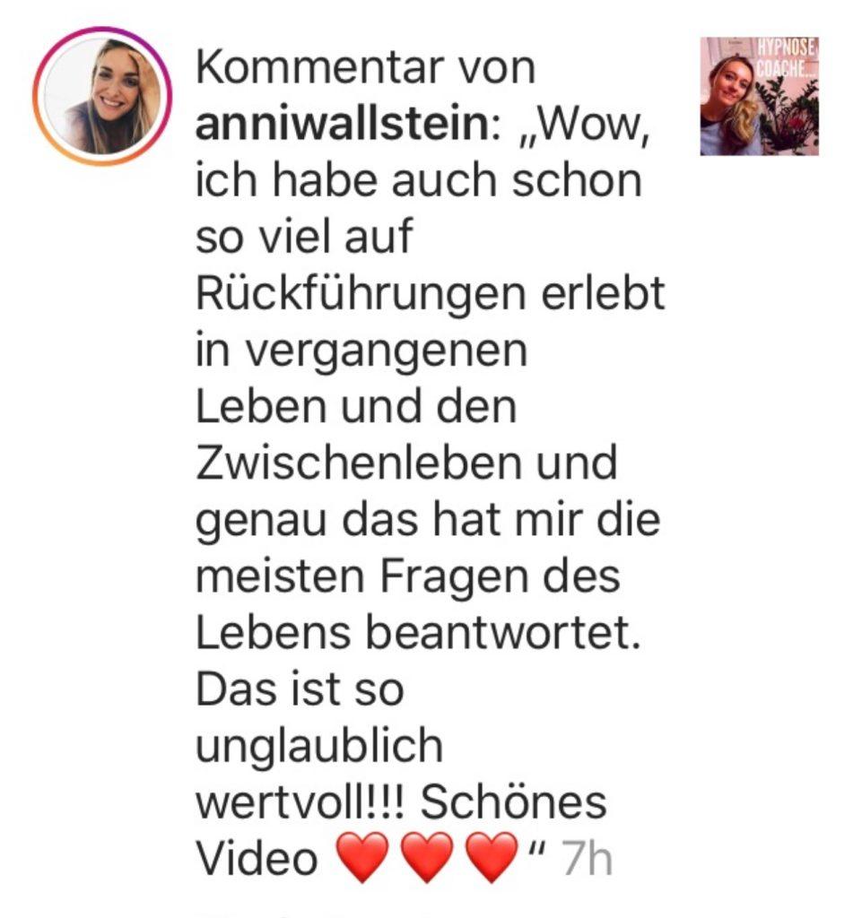The image size is (862, 918).
Task: Tap the bold anniwallstein username
Action: [342, 124]
